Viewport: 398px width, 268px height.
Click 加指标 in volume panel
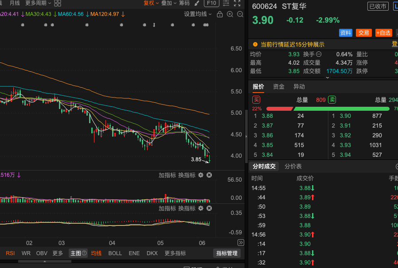coord(167,175)
